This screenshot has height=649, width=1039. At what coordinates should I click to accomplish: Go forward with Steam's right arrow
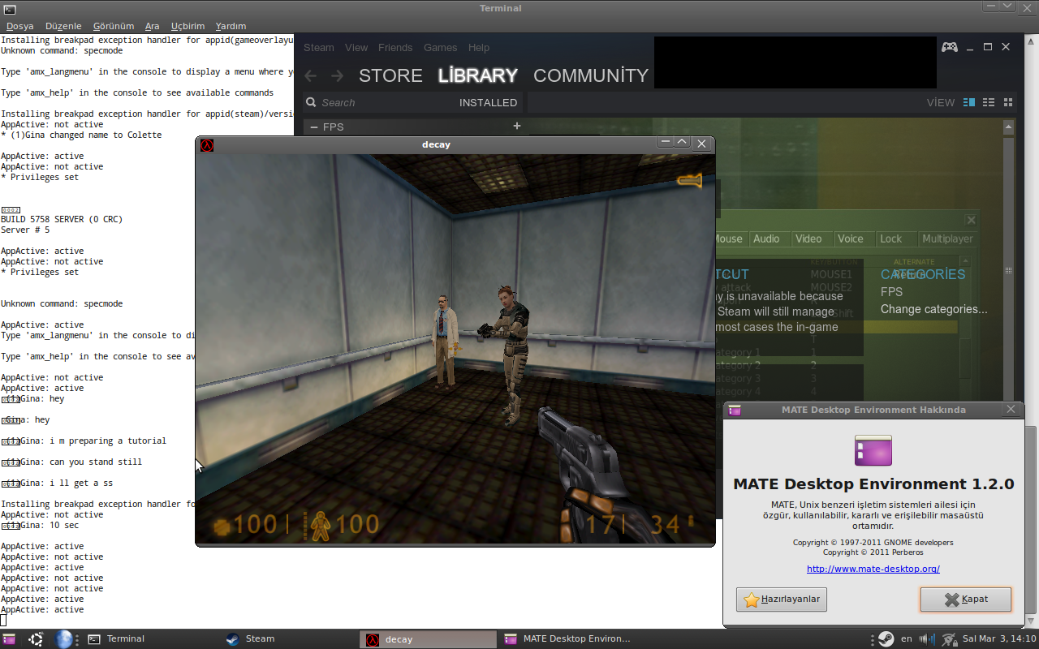tap(338, 75)
